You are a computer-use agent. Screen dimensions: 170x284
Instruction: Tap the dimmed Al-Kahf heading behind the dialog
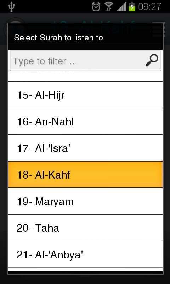[x=94, y=20]
